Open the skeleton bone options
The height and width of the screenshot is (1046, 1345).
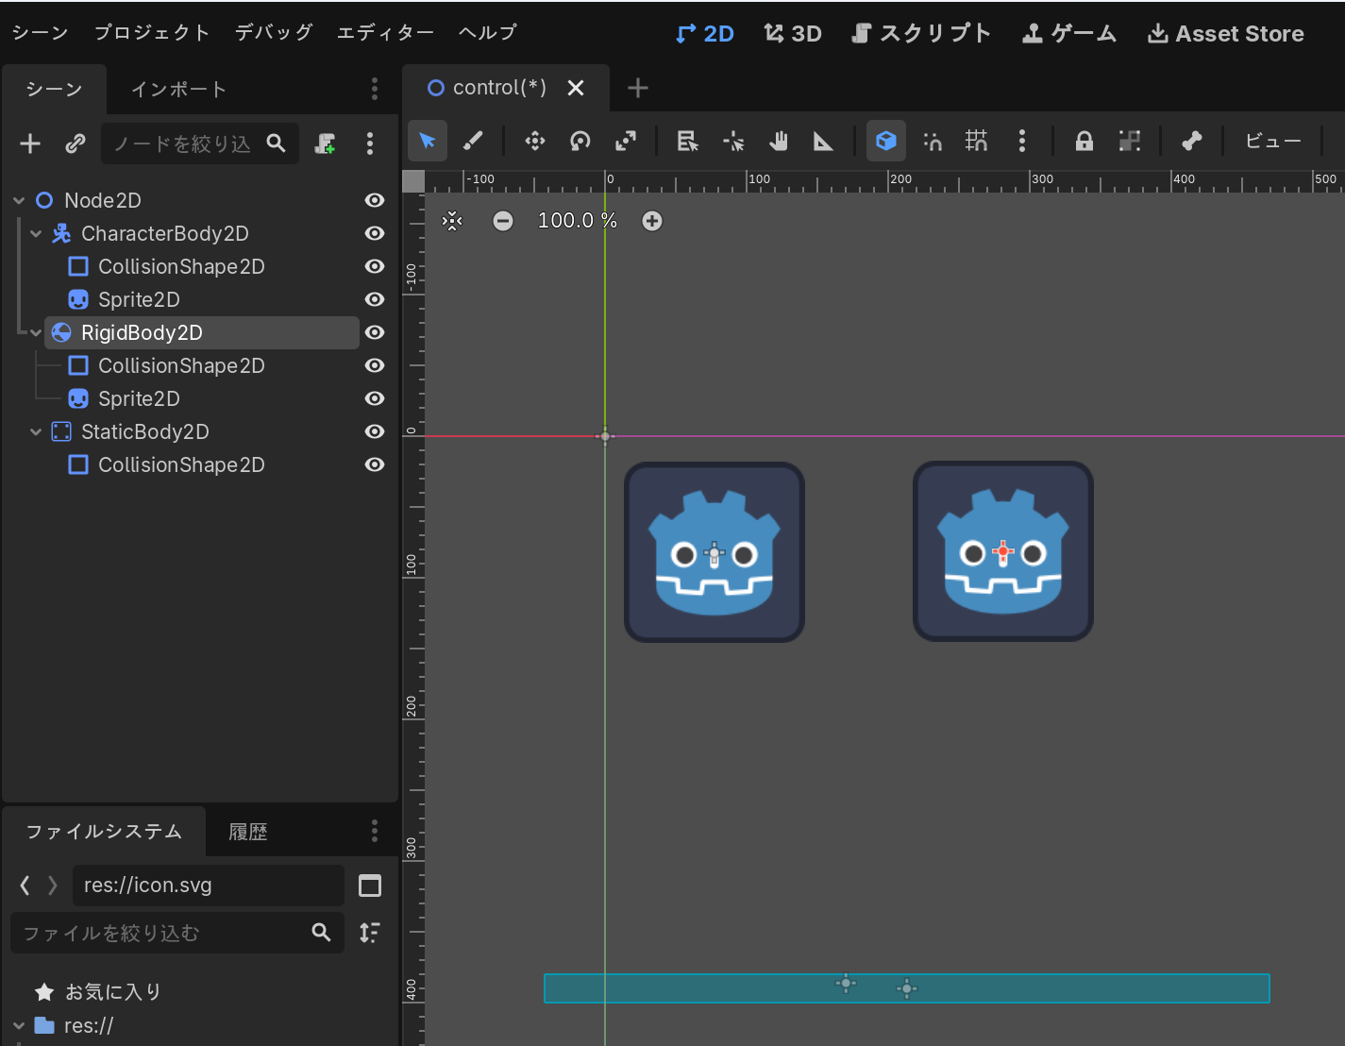[1192, 142]
